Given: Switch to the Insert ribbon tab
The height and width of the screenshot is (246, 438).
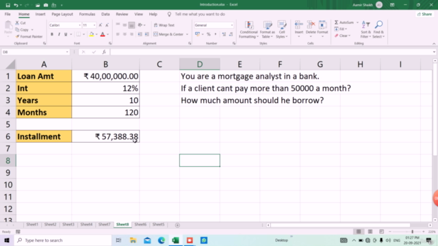Looking at the screenshot, I should (40, 14).
